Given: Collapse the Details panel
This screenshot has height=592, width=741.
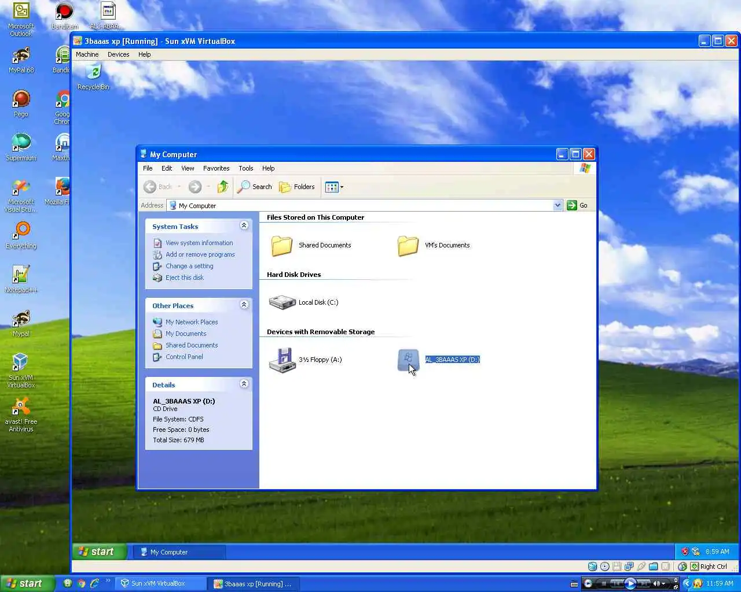Looking at the screenshot, I should (244, 384).
